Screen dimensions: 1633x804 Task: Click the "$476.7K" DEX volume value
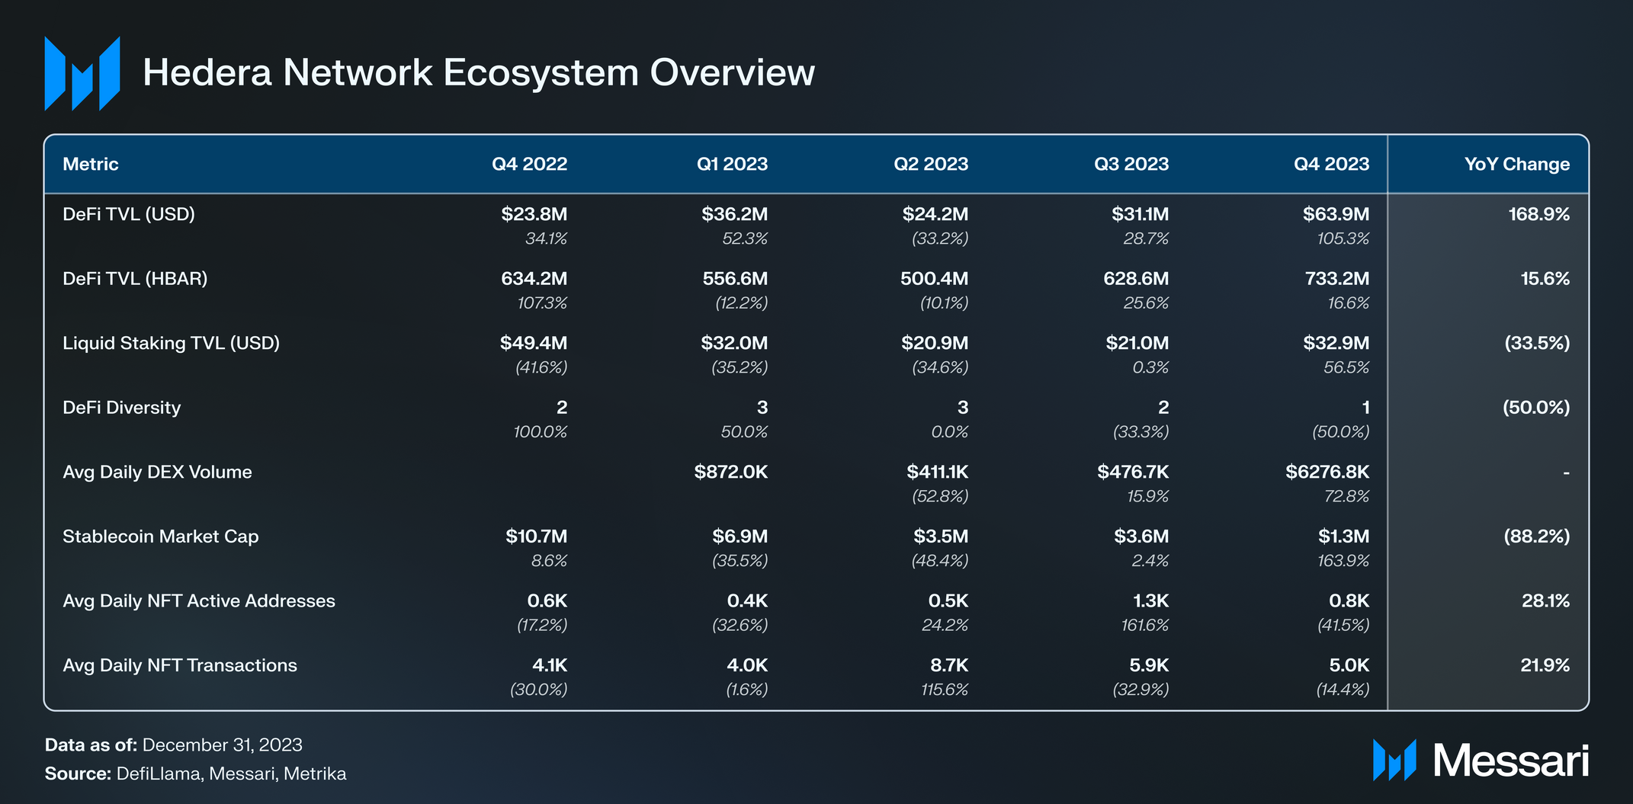1133,472
